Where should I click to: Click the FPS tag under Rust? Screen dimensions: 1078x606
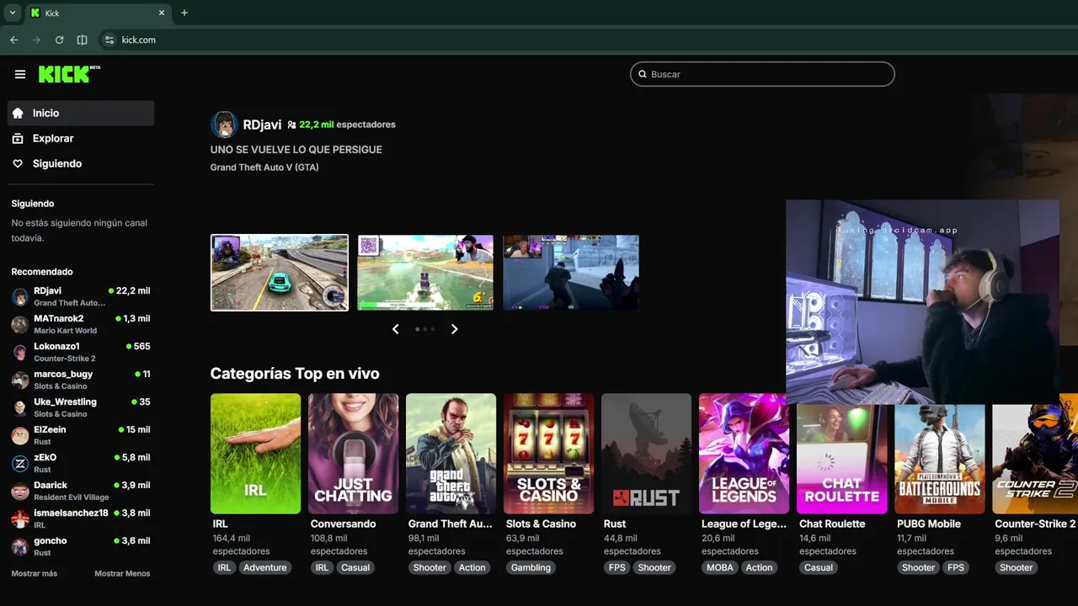point(617,567)
